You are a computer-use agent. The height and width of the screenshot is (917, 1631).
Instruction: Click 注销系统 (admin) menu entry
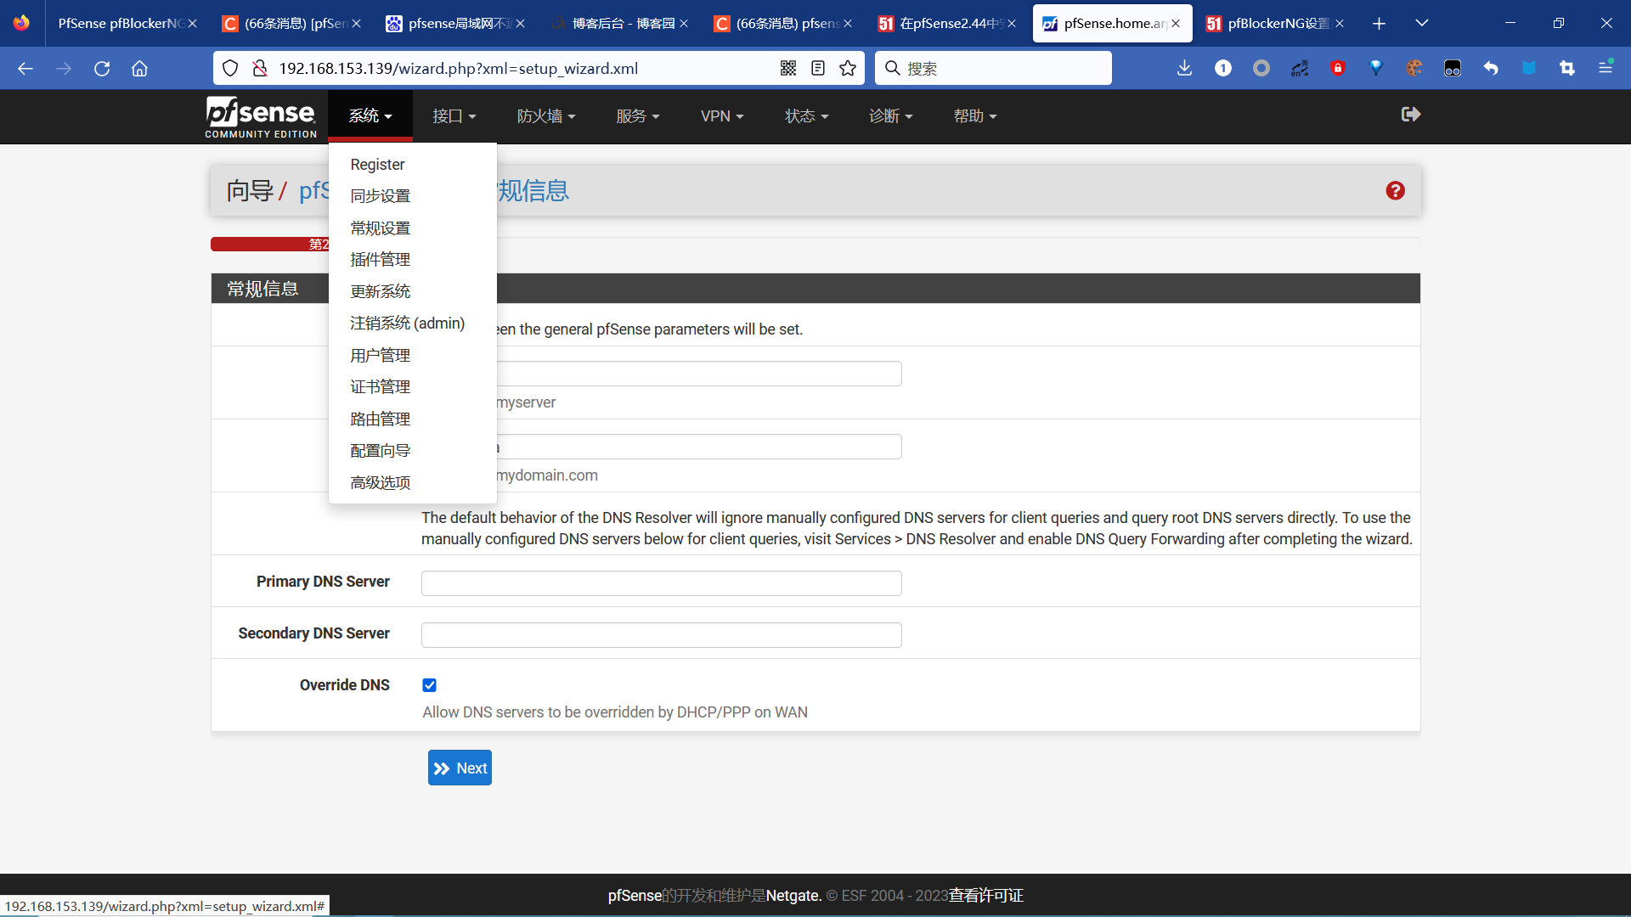(x=412, y=323)
